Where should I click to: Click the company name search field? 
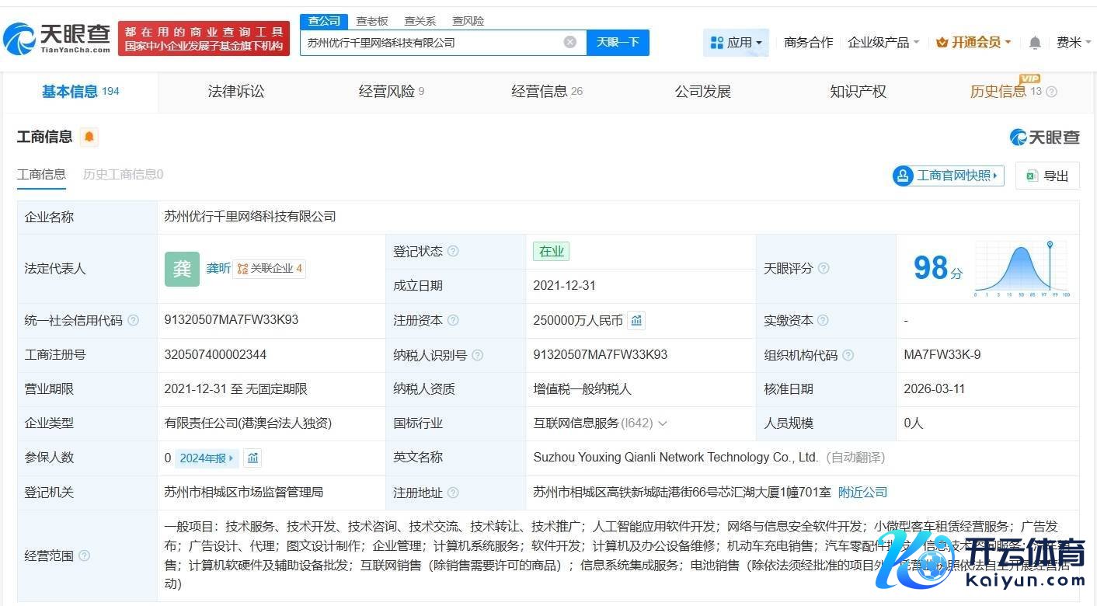point(431,43)
